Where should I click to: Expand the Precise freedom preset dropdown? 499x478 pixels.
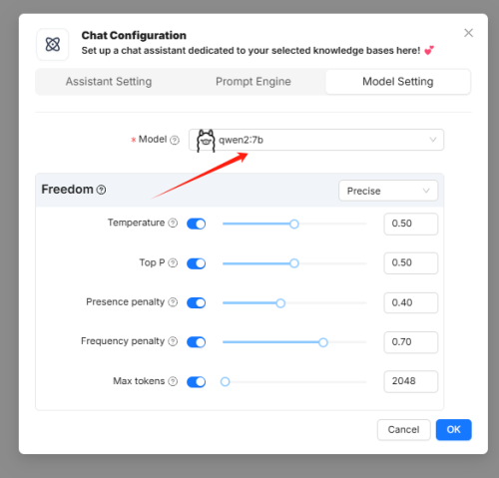[x=388, y=191]
